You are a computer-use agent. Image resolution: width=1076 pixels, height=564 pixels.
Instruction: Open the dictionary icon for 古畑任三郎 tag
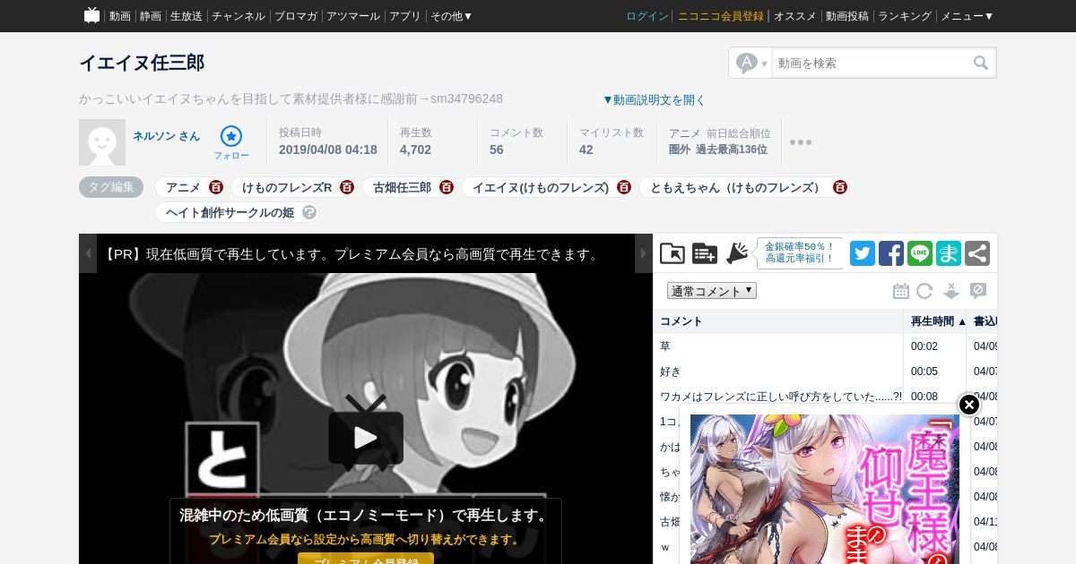447,187
